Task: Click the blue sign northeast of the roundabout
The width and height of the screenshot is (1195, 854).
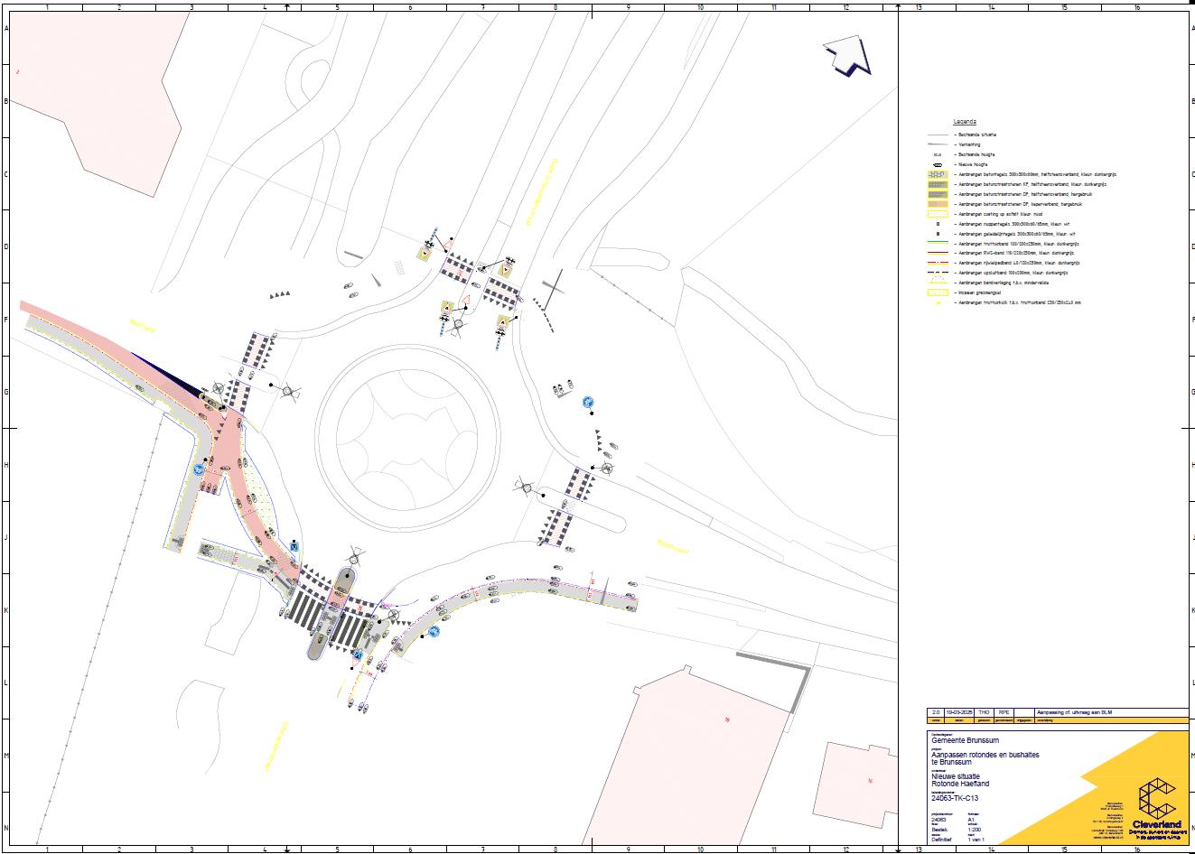Action: (588, 401)
